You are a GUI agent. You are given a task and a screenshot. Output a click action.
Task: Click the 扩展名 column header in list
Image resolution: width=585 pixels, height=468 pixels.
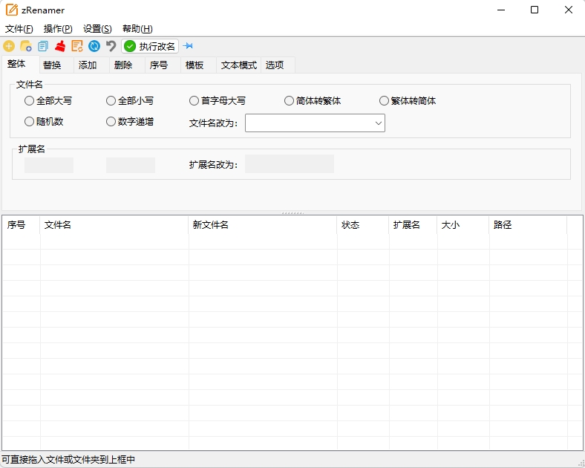(413, 224)
